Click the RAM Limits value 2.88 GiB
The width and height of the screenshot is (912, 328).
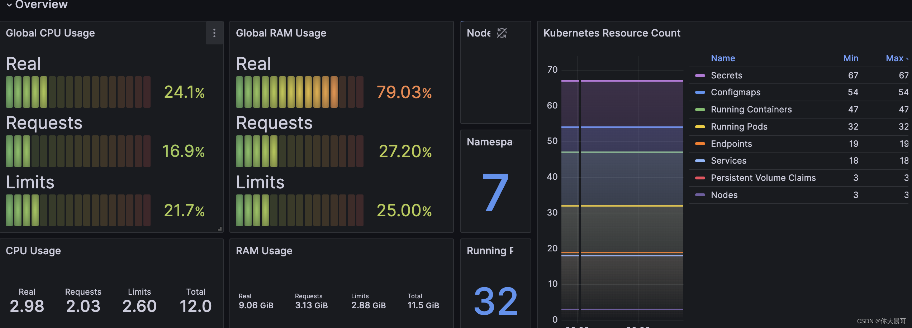[x=369, y=305]
